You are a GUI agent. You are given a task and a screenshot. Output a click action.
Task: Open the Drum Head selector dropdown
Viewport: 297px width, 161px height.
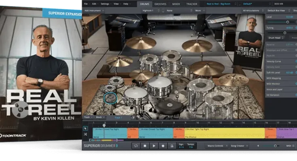[276, 38]
